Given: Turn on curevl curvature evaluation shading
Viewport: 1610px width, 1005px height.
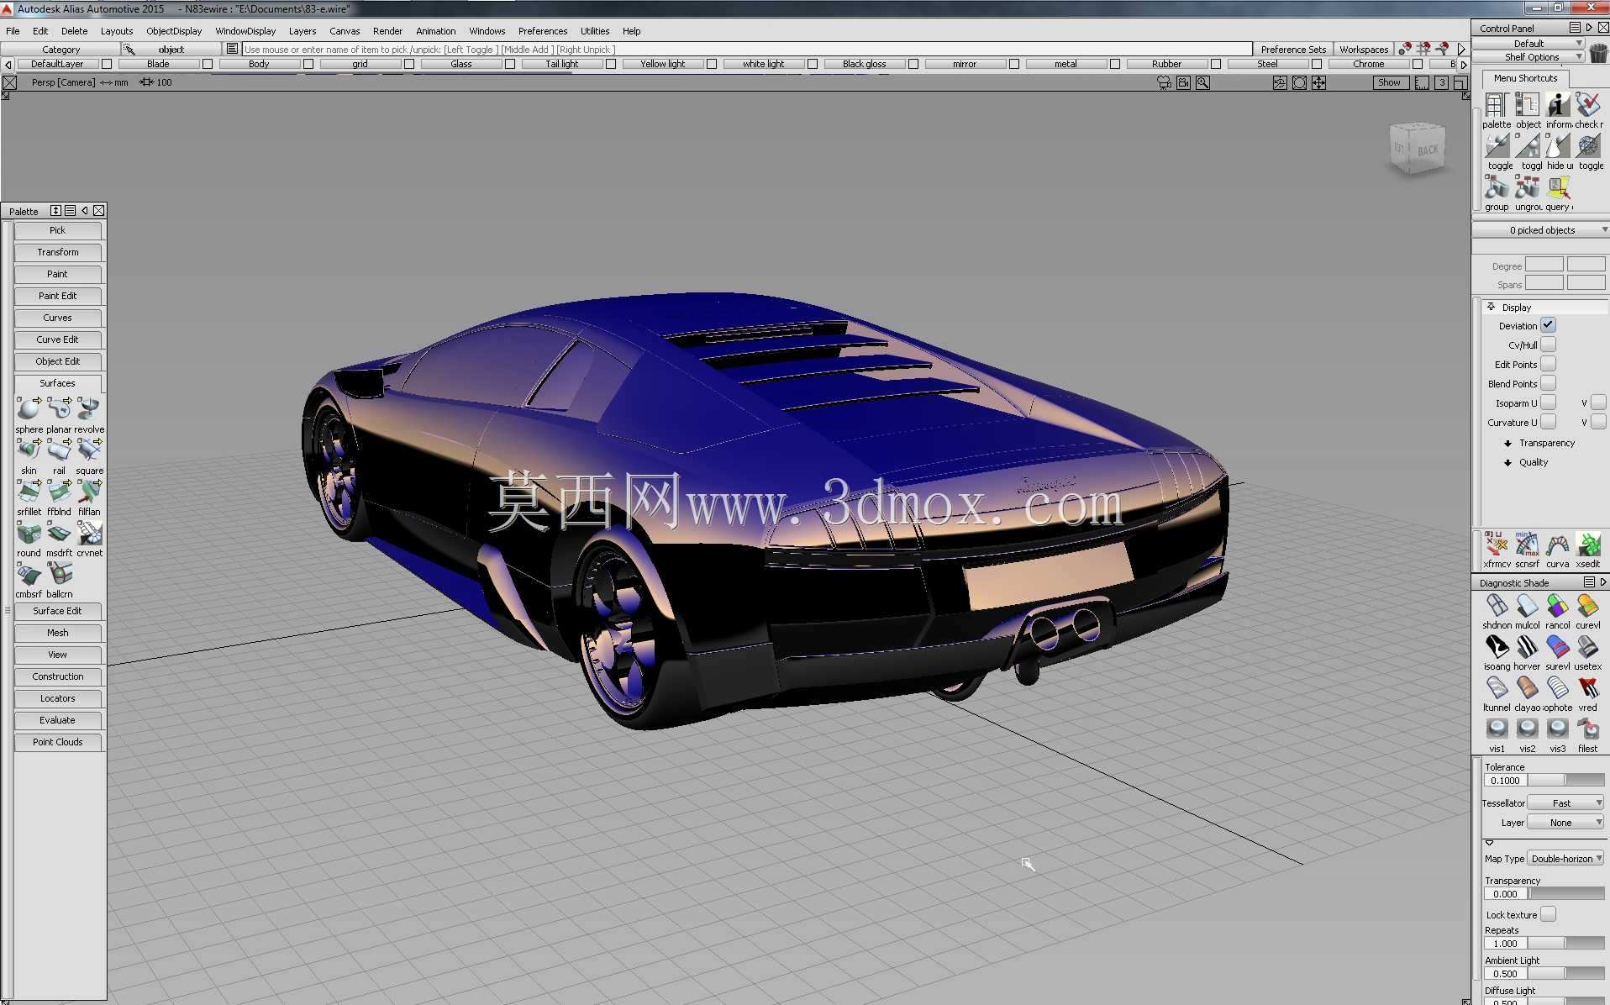Looking at the screenshot, I should [1587, 605].
